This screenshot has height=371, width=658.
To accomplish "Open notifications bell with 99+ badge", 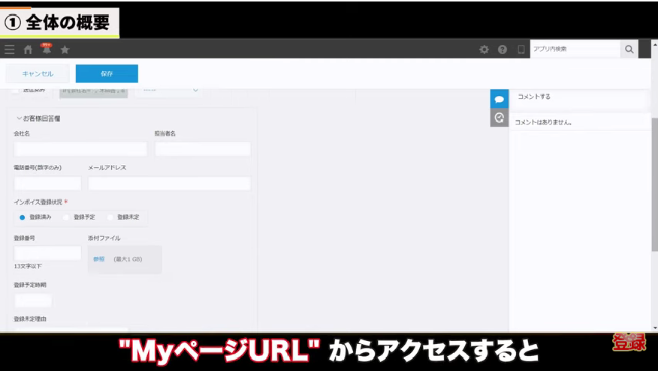I will [47, 49].
